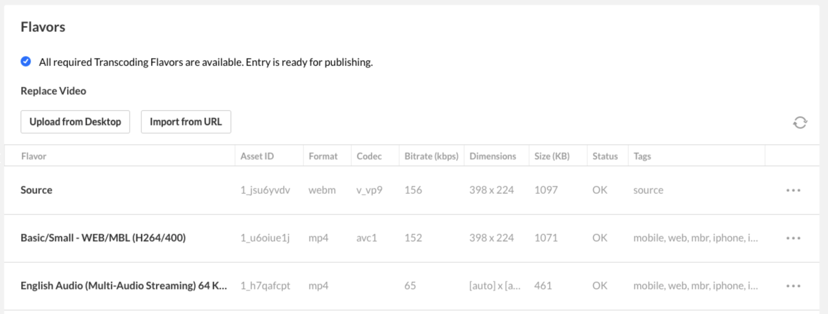This screenshot has width=828, height=314.
Task: Open actions menu for Source flavor
Action: [x=793, y=190]
